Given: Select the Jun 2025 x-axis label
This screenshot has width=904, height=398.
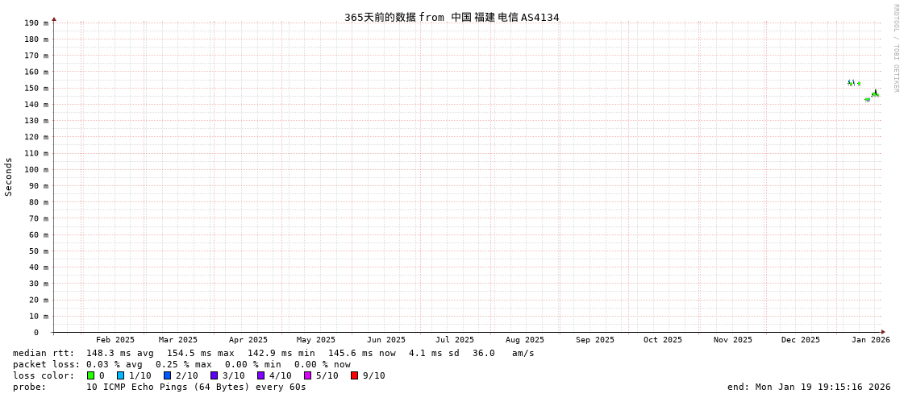Looking at the screenshot, I should (386, 340).
